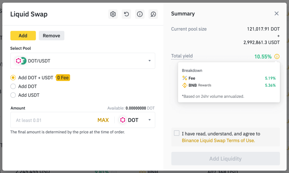Click the history icon in the toolbar

coord(153,14)
